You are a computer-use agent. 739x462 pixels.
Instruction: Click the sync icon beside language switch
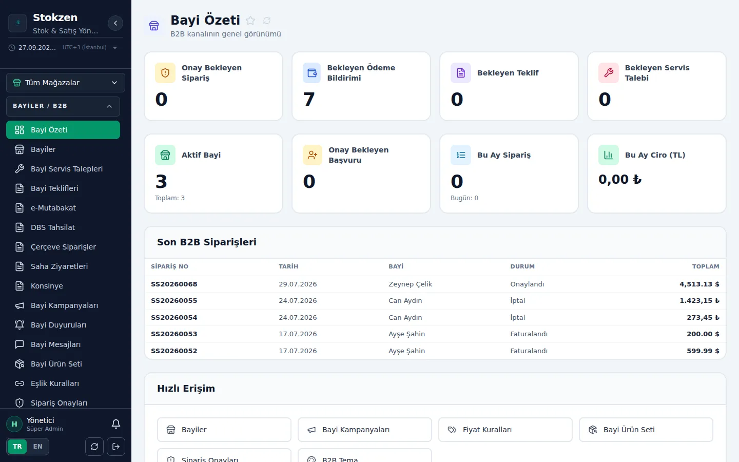94,447
